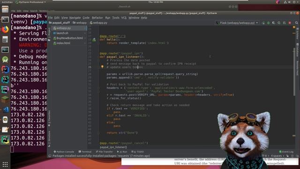
Task: Launch Minecraft block icon from dock
Action: [x=5, y=100]
